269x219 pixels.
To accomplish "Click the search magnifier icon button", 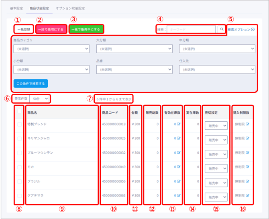I will [221, 29].
